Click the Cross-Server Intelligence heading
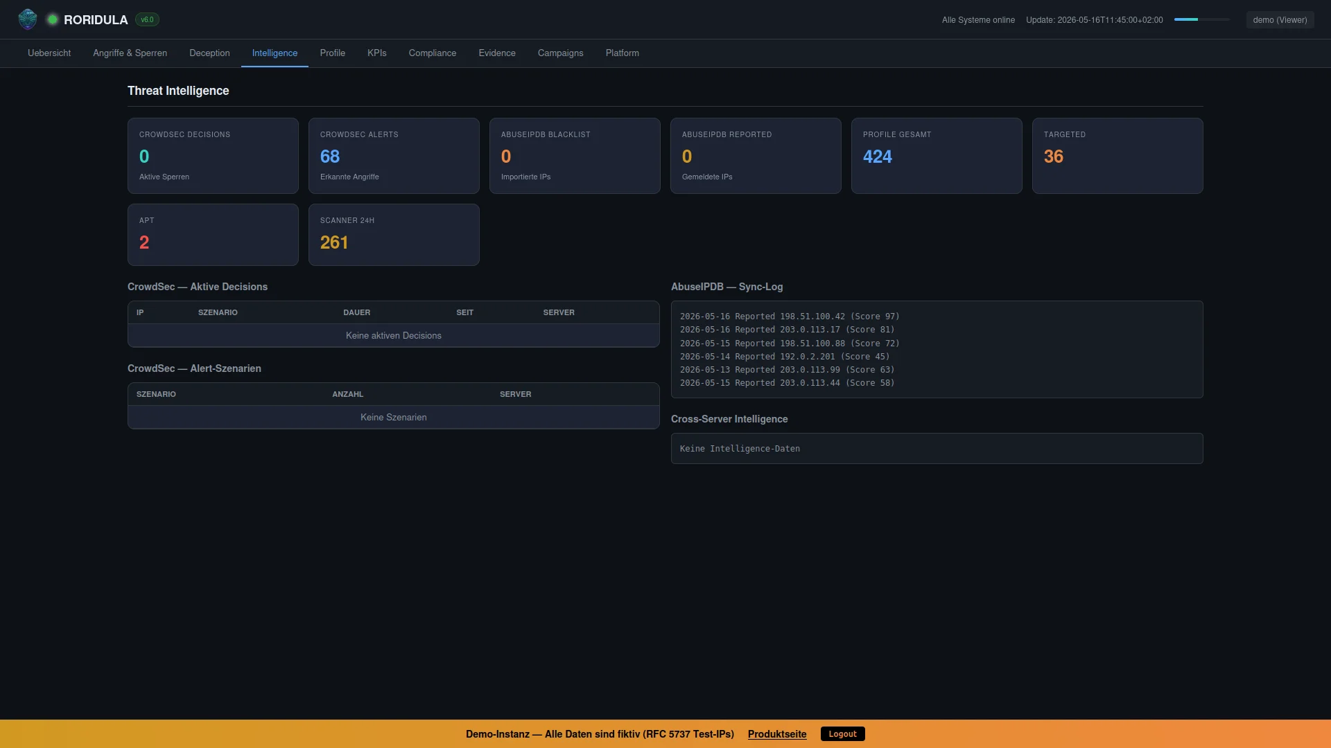 point(729,419)
